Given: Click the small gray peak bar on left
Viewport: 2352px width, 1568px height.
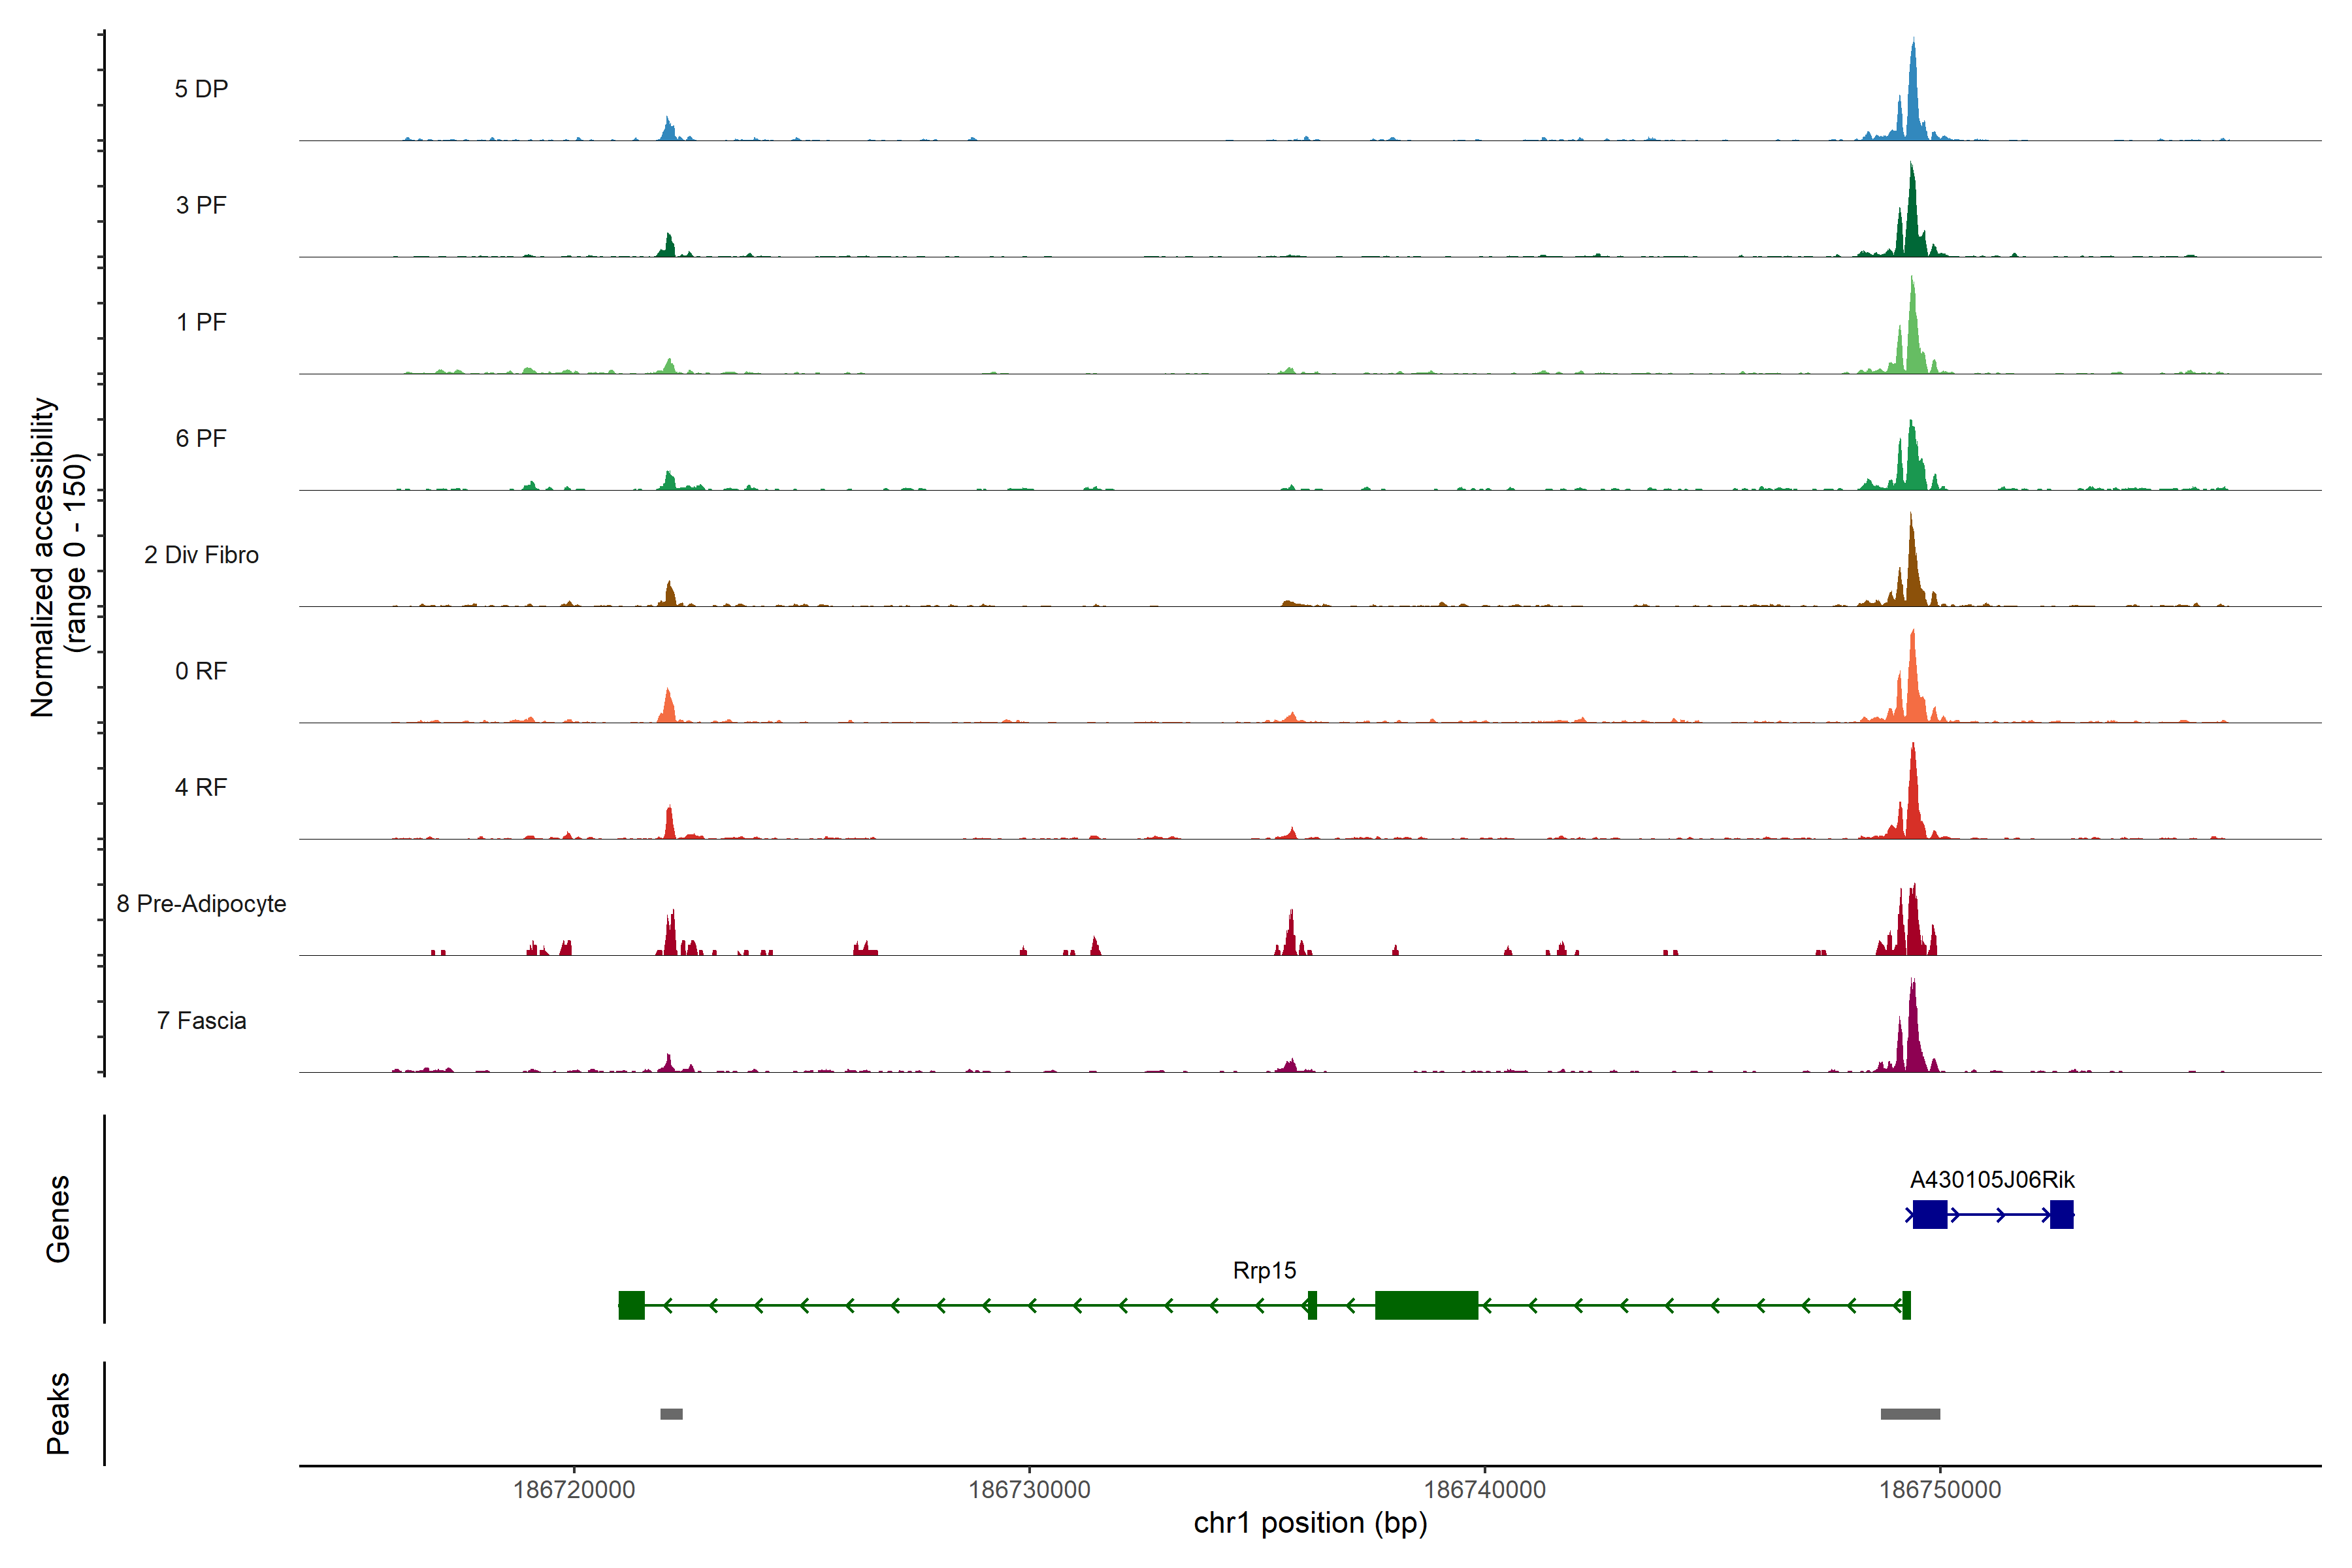Looking at the screenshot, I should point(671,1414).
